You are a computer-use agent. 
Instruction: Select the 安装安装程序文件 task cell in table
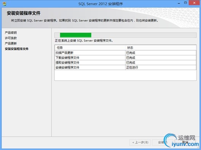90,67
